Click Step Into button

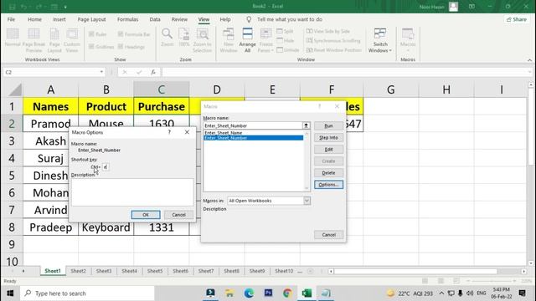tap(328, 137)
